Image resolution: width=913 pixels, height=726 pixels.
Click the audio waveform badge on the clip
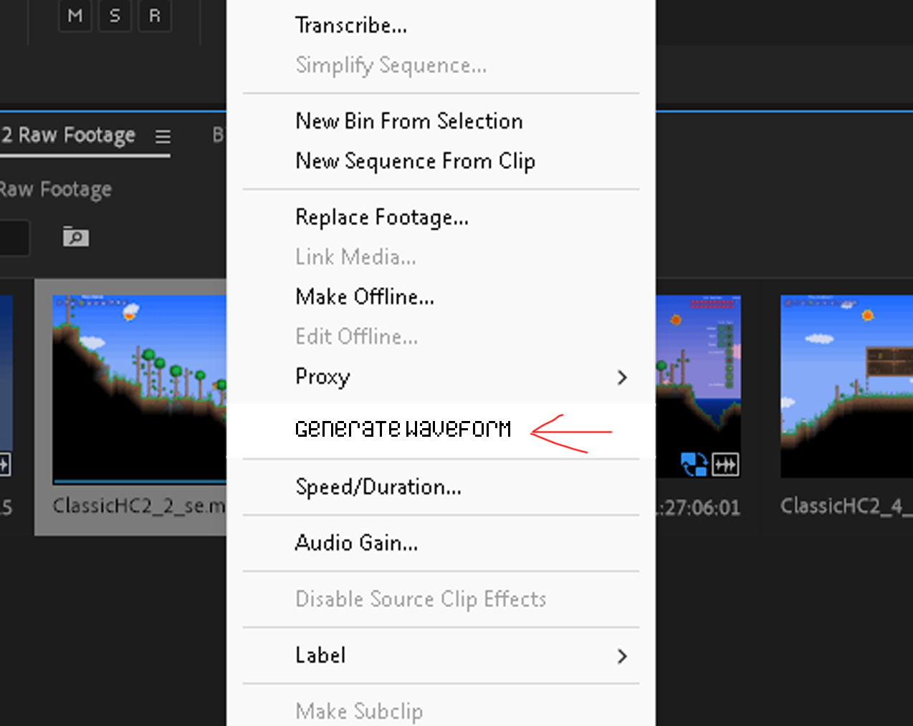pos(726,465)
